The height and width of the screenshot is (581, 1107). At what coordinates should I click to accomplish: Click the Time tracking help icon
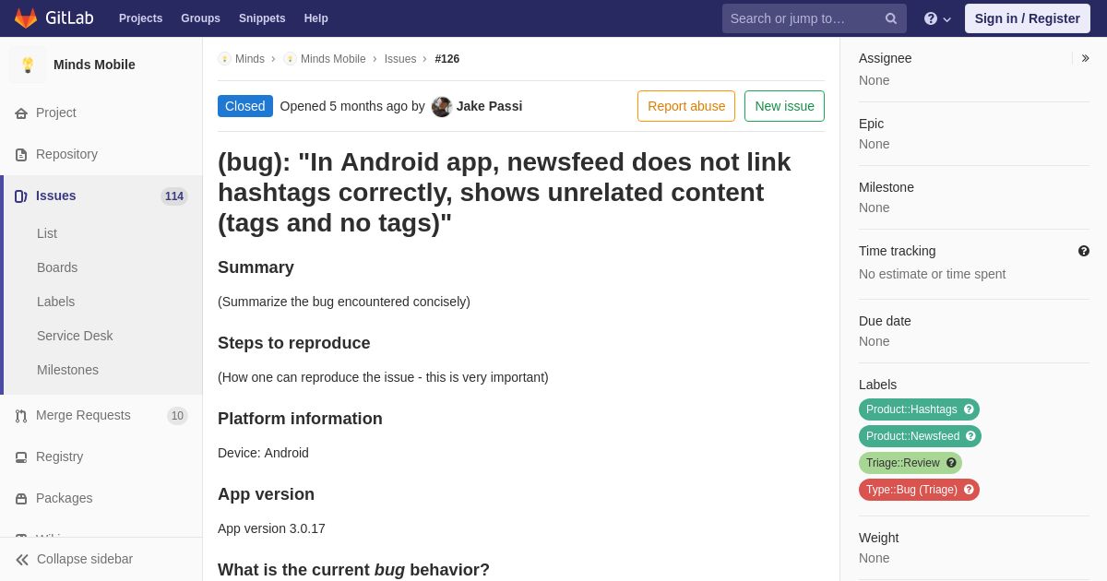1084,251
